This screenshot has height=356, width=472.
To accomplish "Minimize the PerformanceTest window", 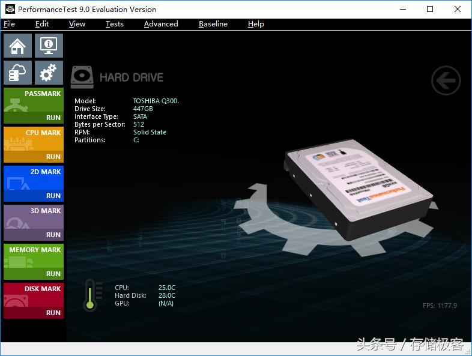I will (x=403, y=9).
